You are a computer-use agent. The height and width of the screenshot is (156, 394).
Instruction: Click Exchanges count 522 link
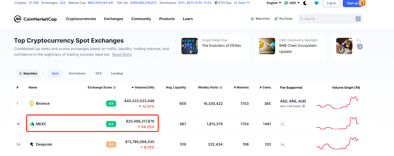[x=62, y=3]
